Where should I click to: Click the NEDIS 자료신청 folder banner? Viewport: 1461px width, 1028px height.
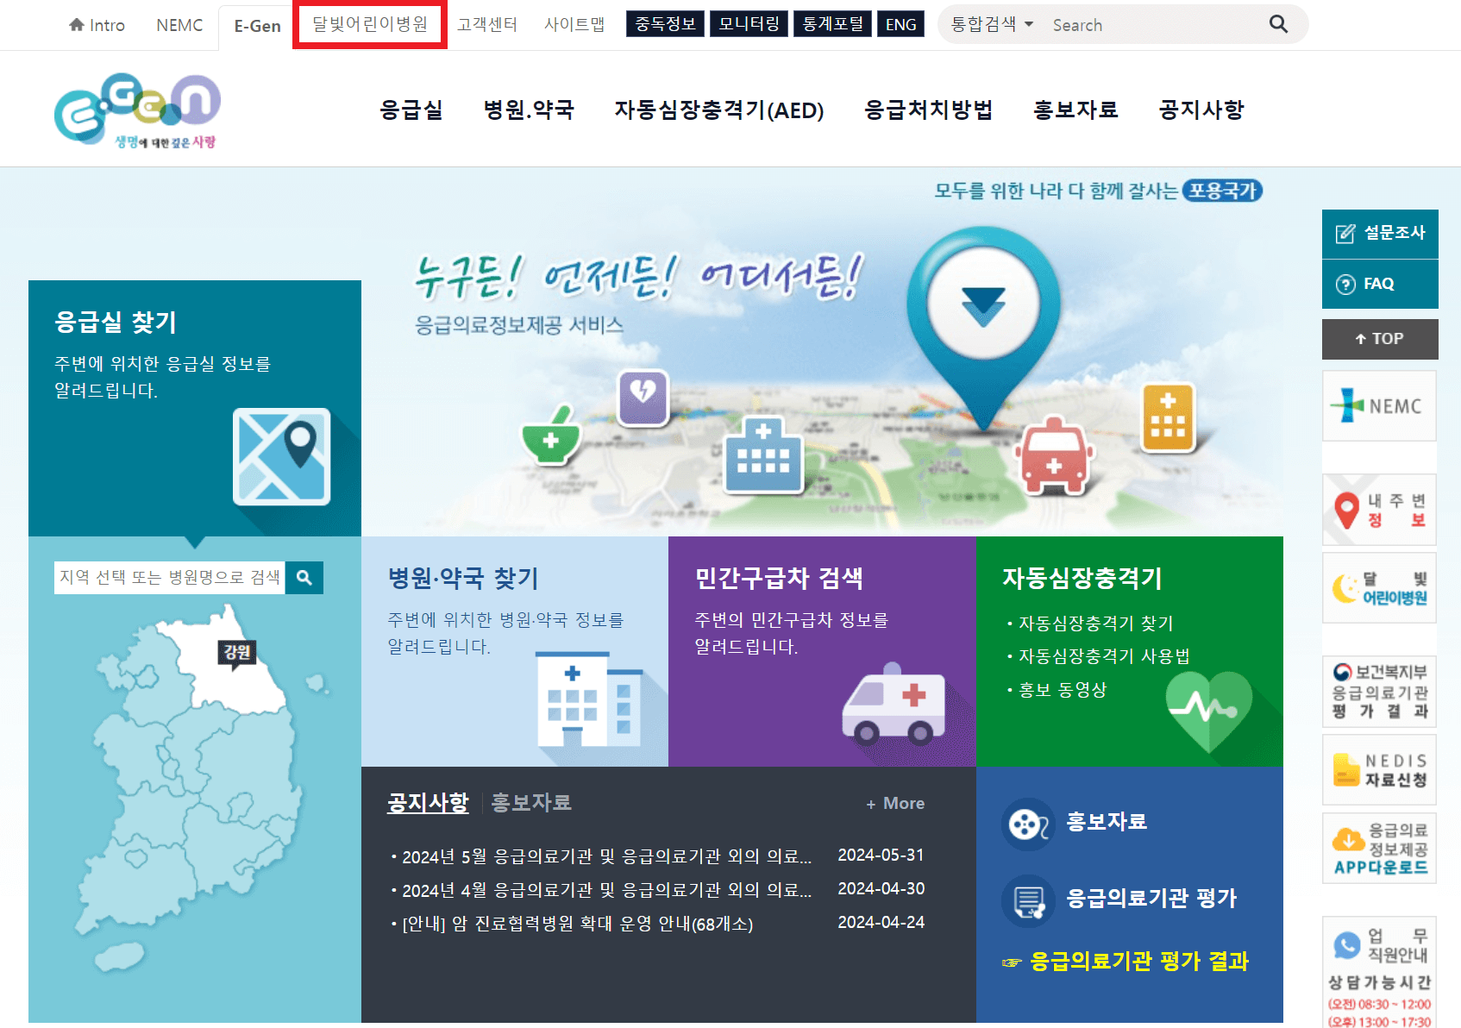(1378, 769)
